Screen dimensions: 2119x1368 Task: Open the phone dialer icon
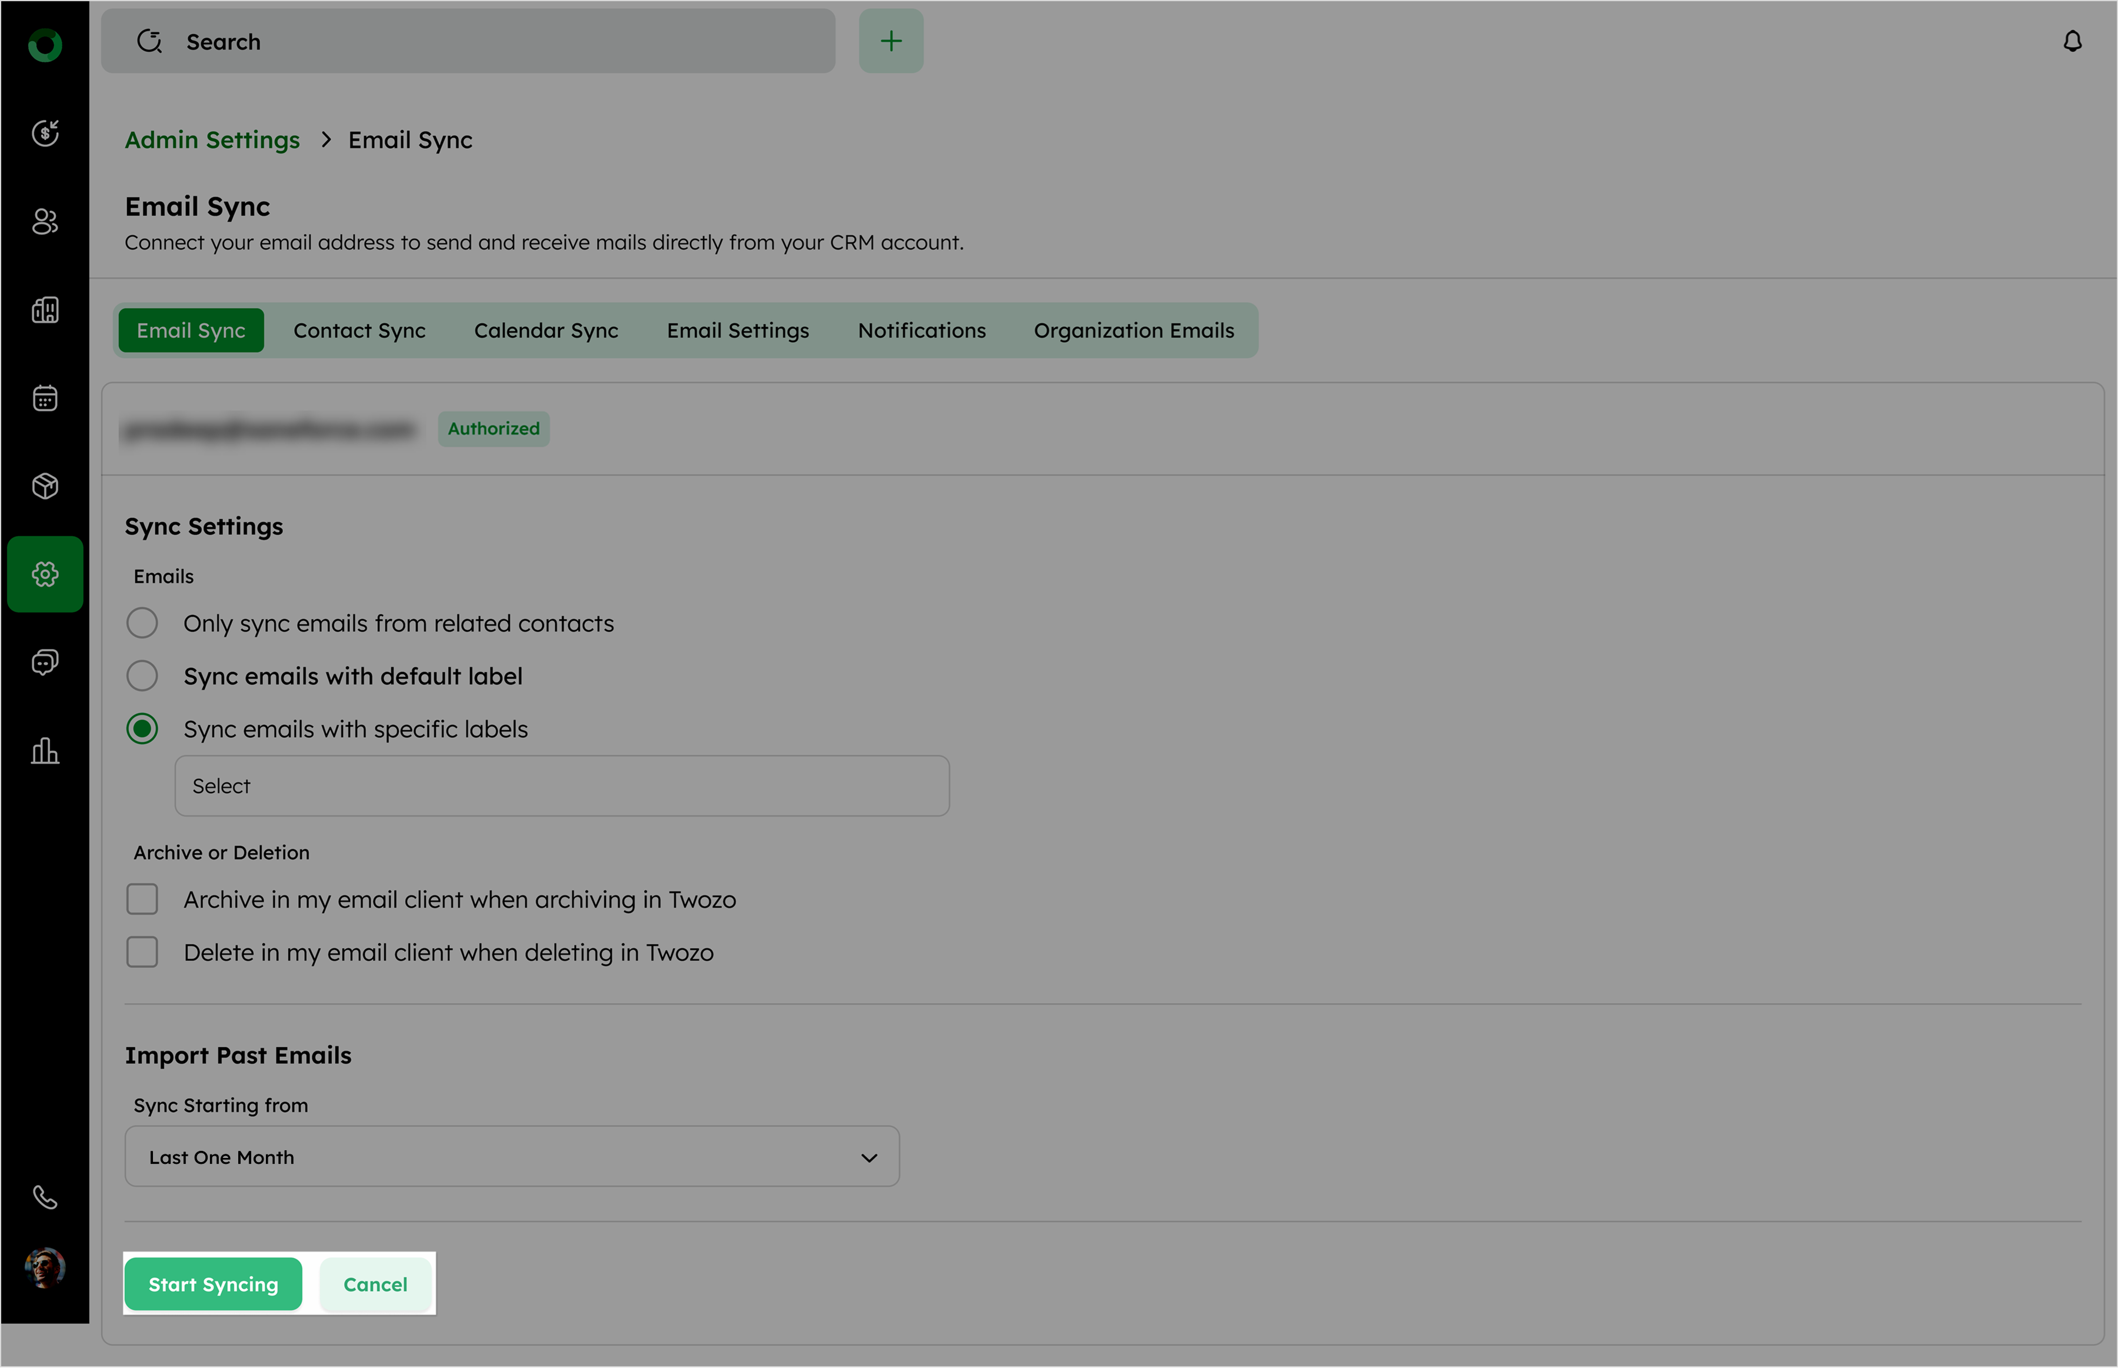pyautogui.click(x=45, y=1197)
